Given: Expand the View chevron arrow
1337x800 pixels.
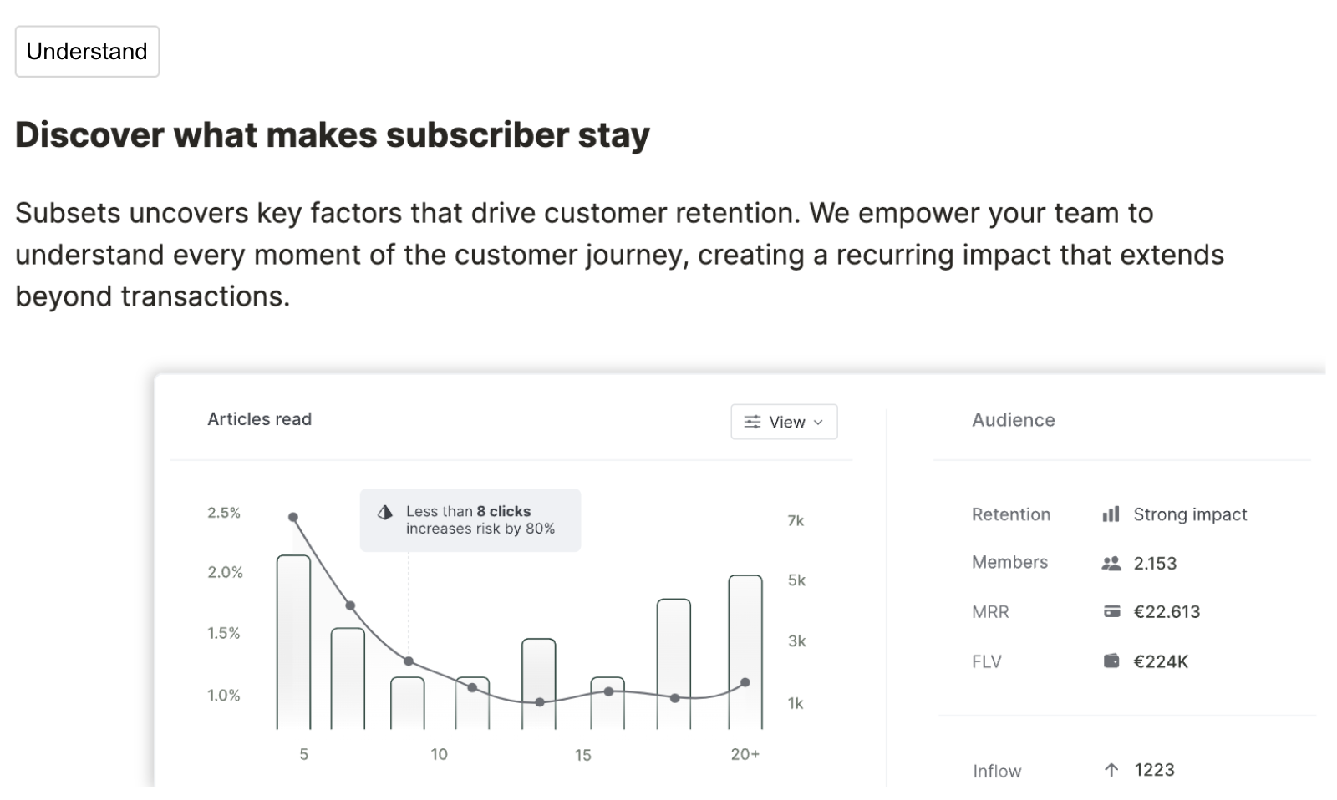Looking at the screenshot, I should [818, 423].
